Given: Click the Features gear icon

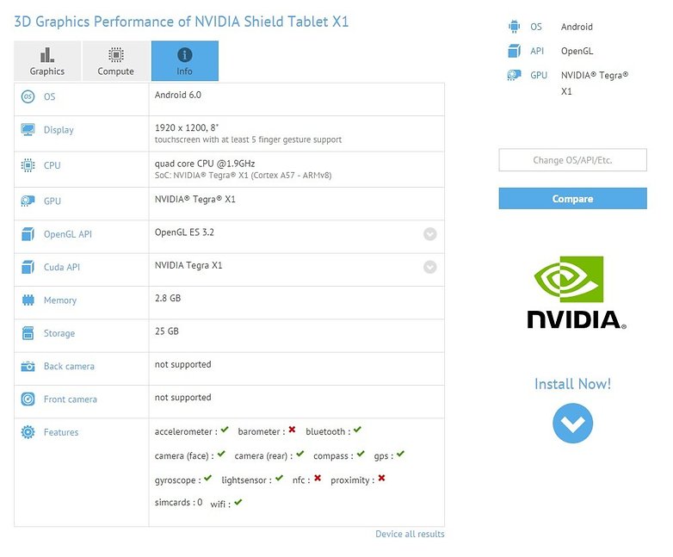Looking at the screenshot, I should (28, 432).
